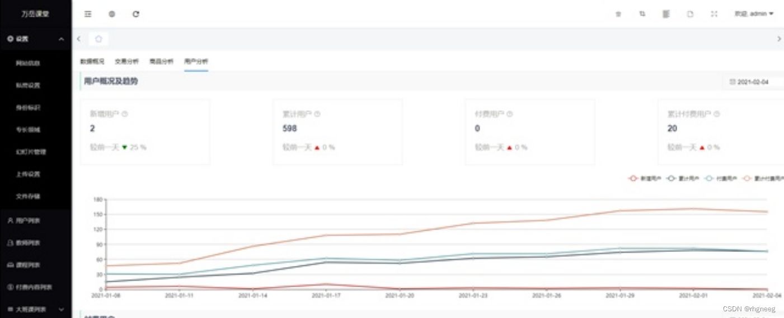
Task: Open the 2021-02-04 date picker
Action: 753,82
